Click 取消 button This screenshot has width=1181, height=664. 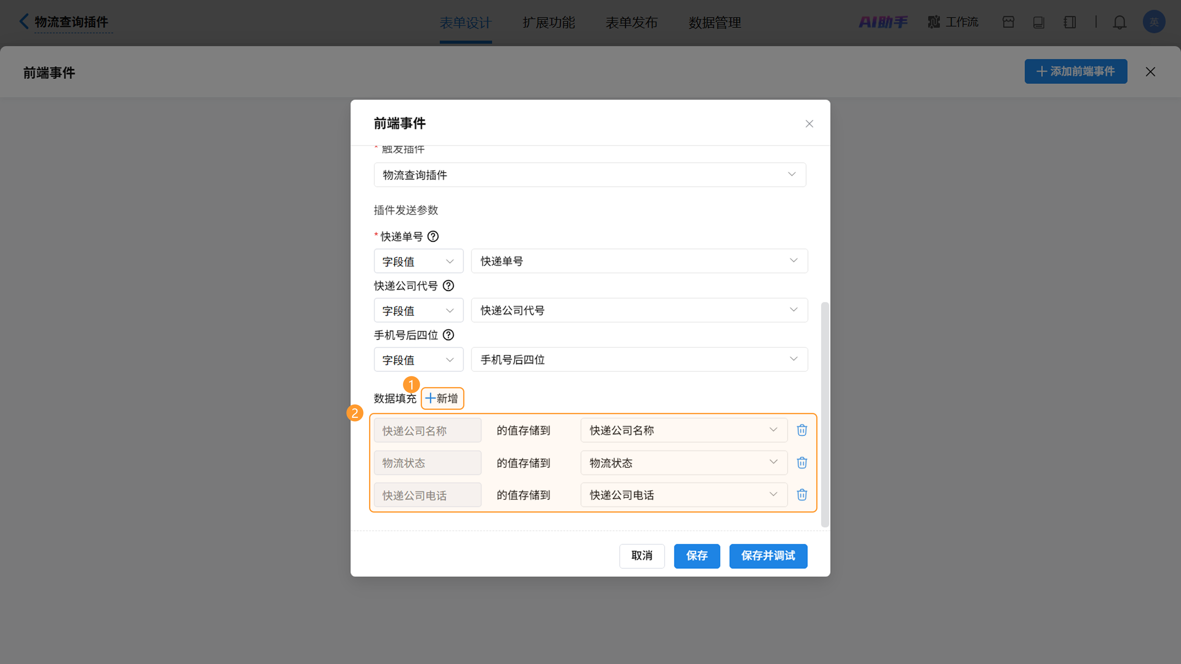[x=641, y=556]
